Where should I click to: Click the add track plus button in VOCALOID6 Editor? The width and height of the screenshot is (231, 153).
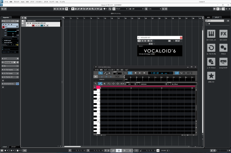point(96,77)
